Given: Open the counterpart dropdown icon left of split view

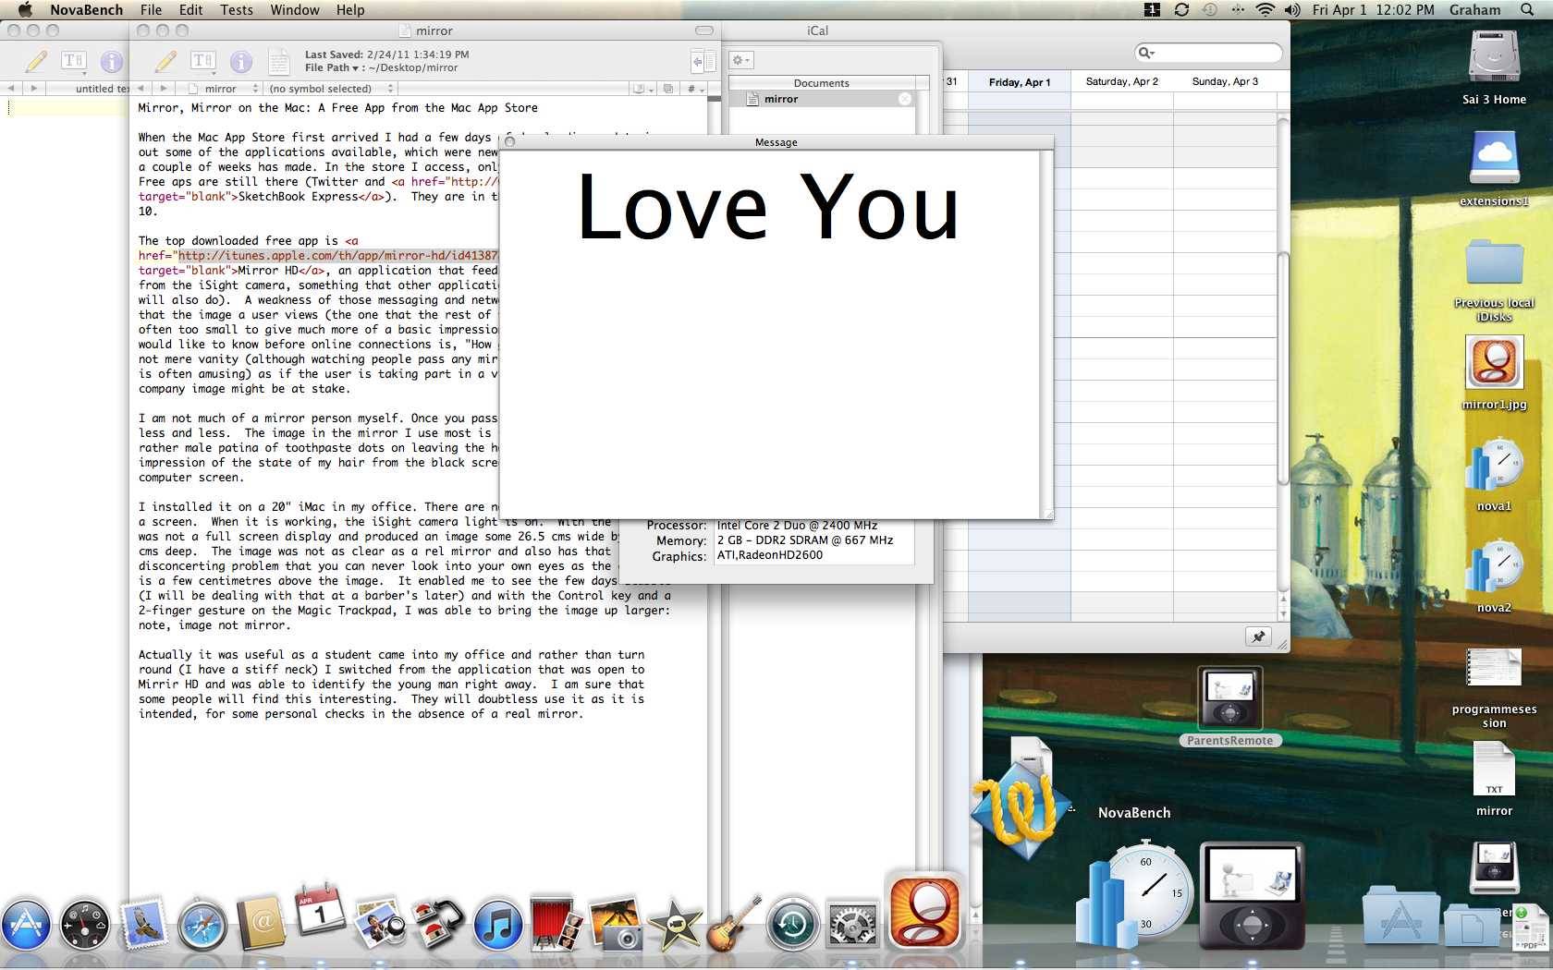Looking at the screenshot, I should coord(642,89).
